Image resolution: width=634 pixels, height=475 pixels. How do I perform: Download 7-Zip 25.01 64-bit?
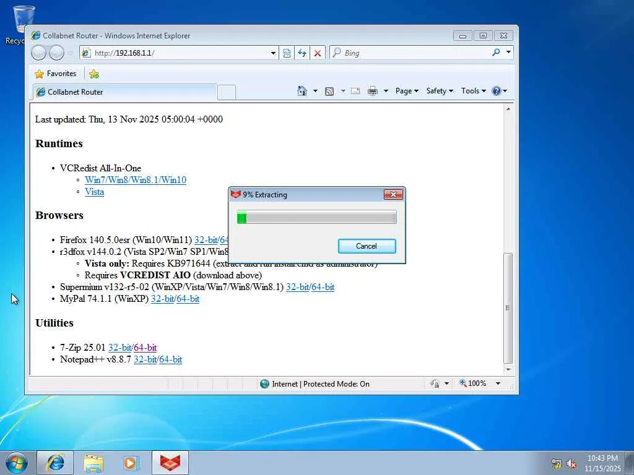click(145, 348)
